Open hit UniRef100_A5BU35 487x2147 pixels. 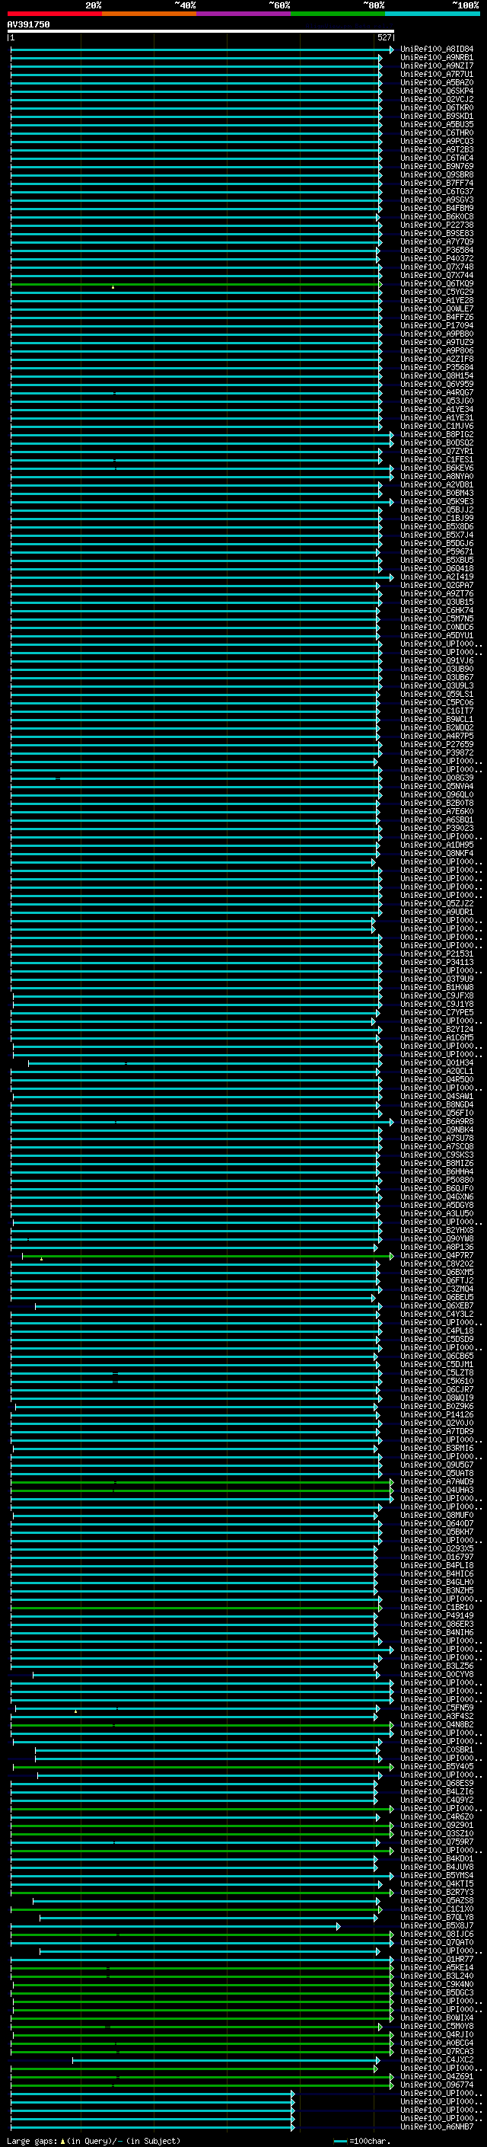(437, 125)
